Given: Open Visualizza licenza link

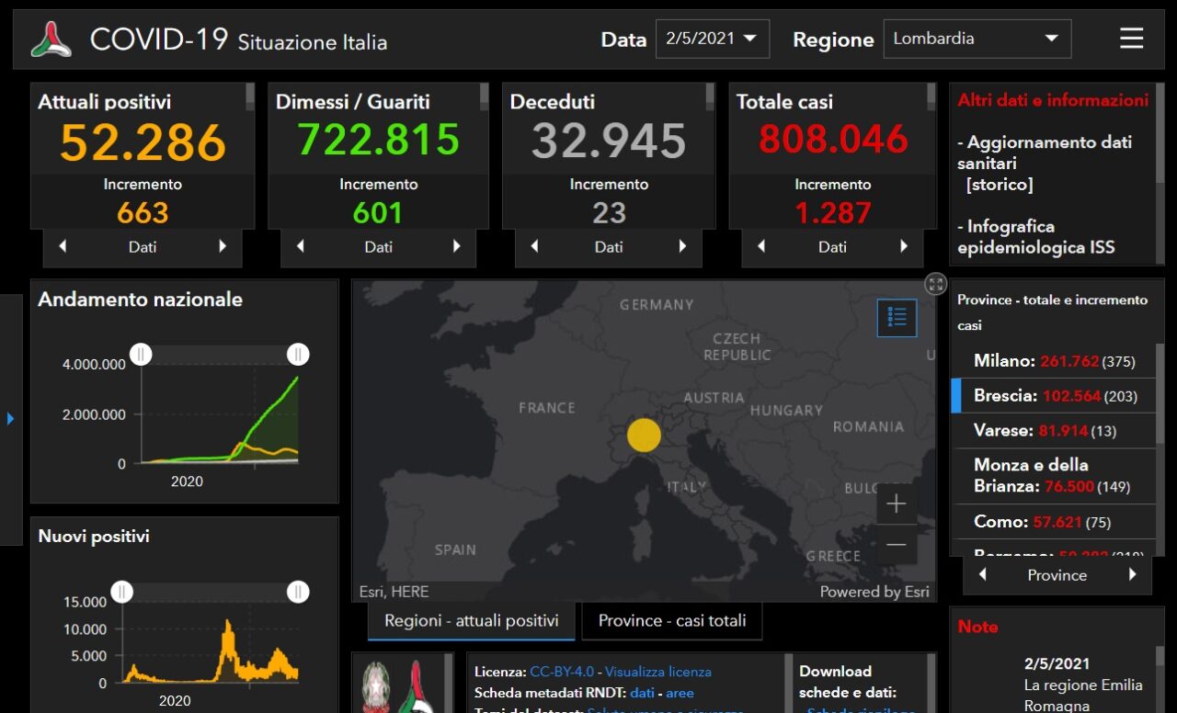Looking at the screenshot, I should [657, 672].
